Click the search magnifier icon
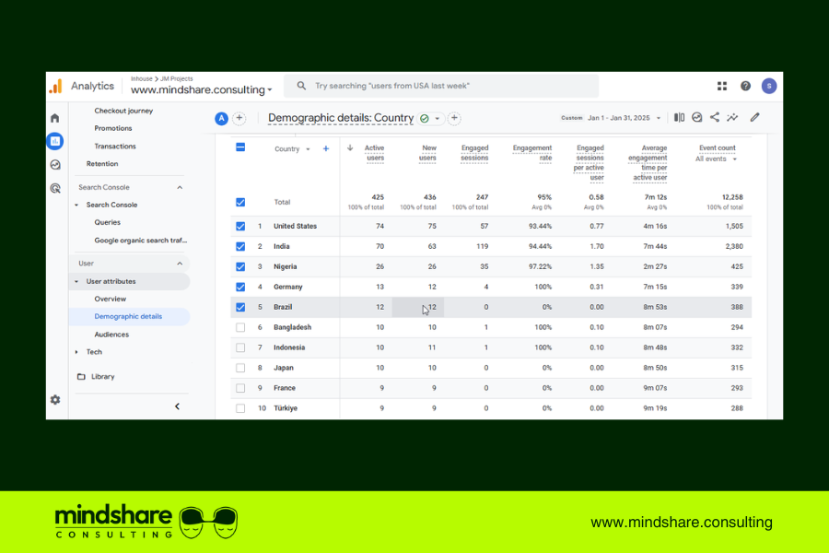The image size is (829, 553). [301, 86]
